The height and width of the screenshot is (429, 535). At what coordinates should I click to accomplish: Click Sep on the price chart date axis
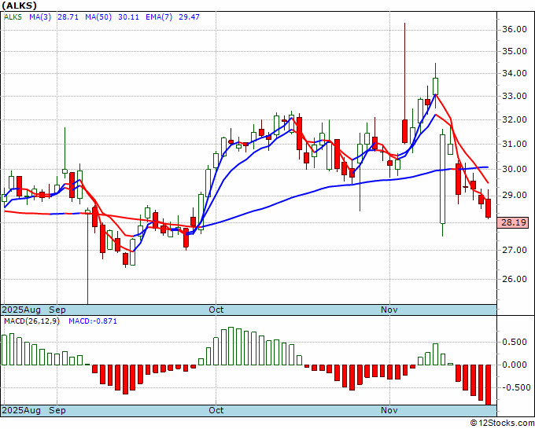pos(57,310)
